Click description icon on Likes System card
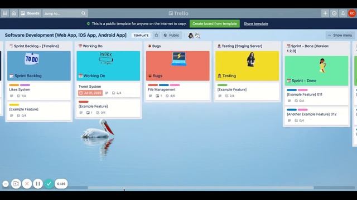 click(12, 96)
